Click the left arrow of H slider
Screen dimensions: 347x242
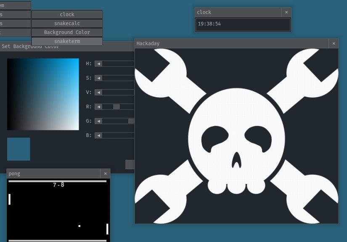coord(98,64)
